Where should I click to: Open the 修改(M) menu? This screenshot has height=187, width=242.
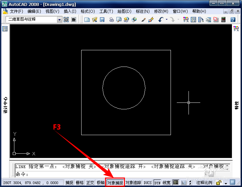click(x=161, y=11)
